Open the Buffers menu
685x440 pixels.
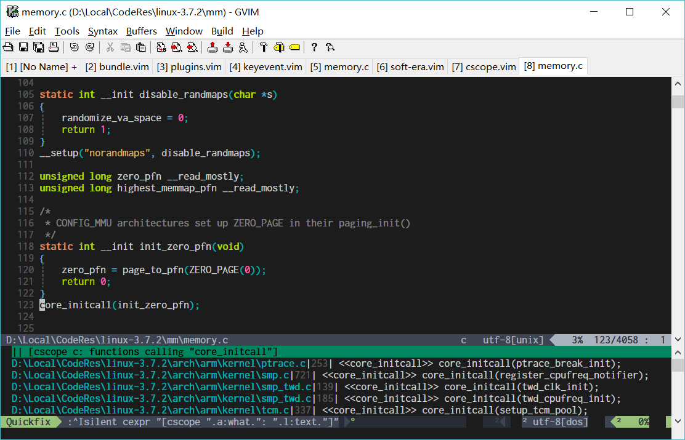pos(141,31)
